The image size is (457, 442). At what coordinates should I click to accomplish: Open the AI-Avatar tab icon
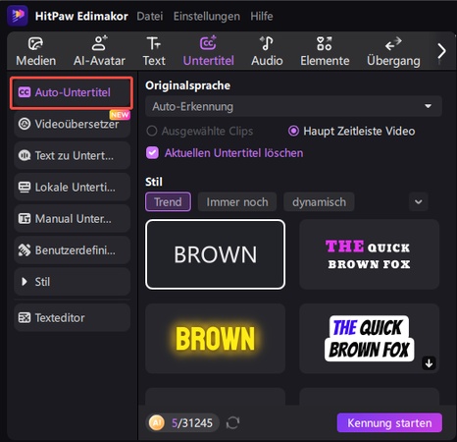(x=99, y=43)
